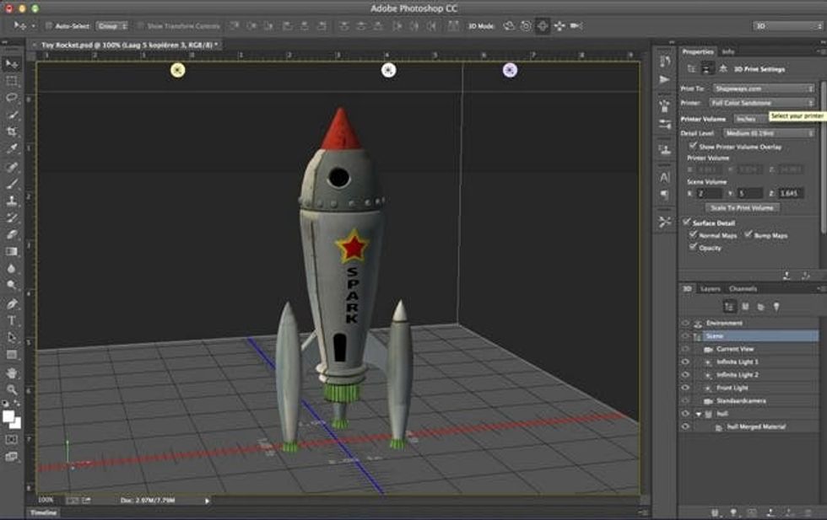This screenshot has height=520, width=827.
Task: Select the Move tool
Action: coord(12,64)
